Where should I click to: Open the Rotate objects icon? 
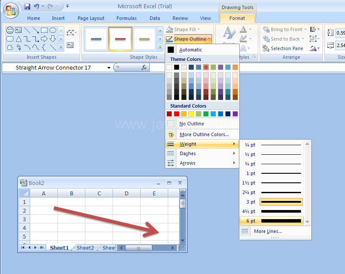(315, 48)
